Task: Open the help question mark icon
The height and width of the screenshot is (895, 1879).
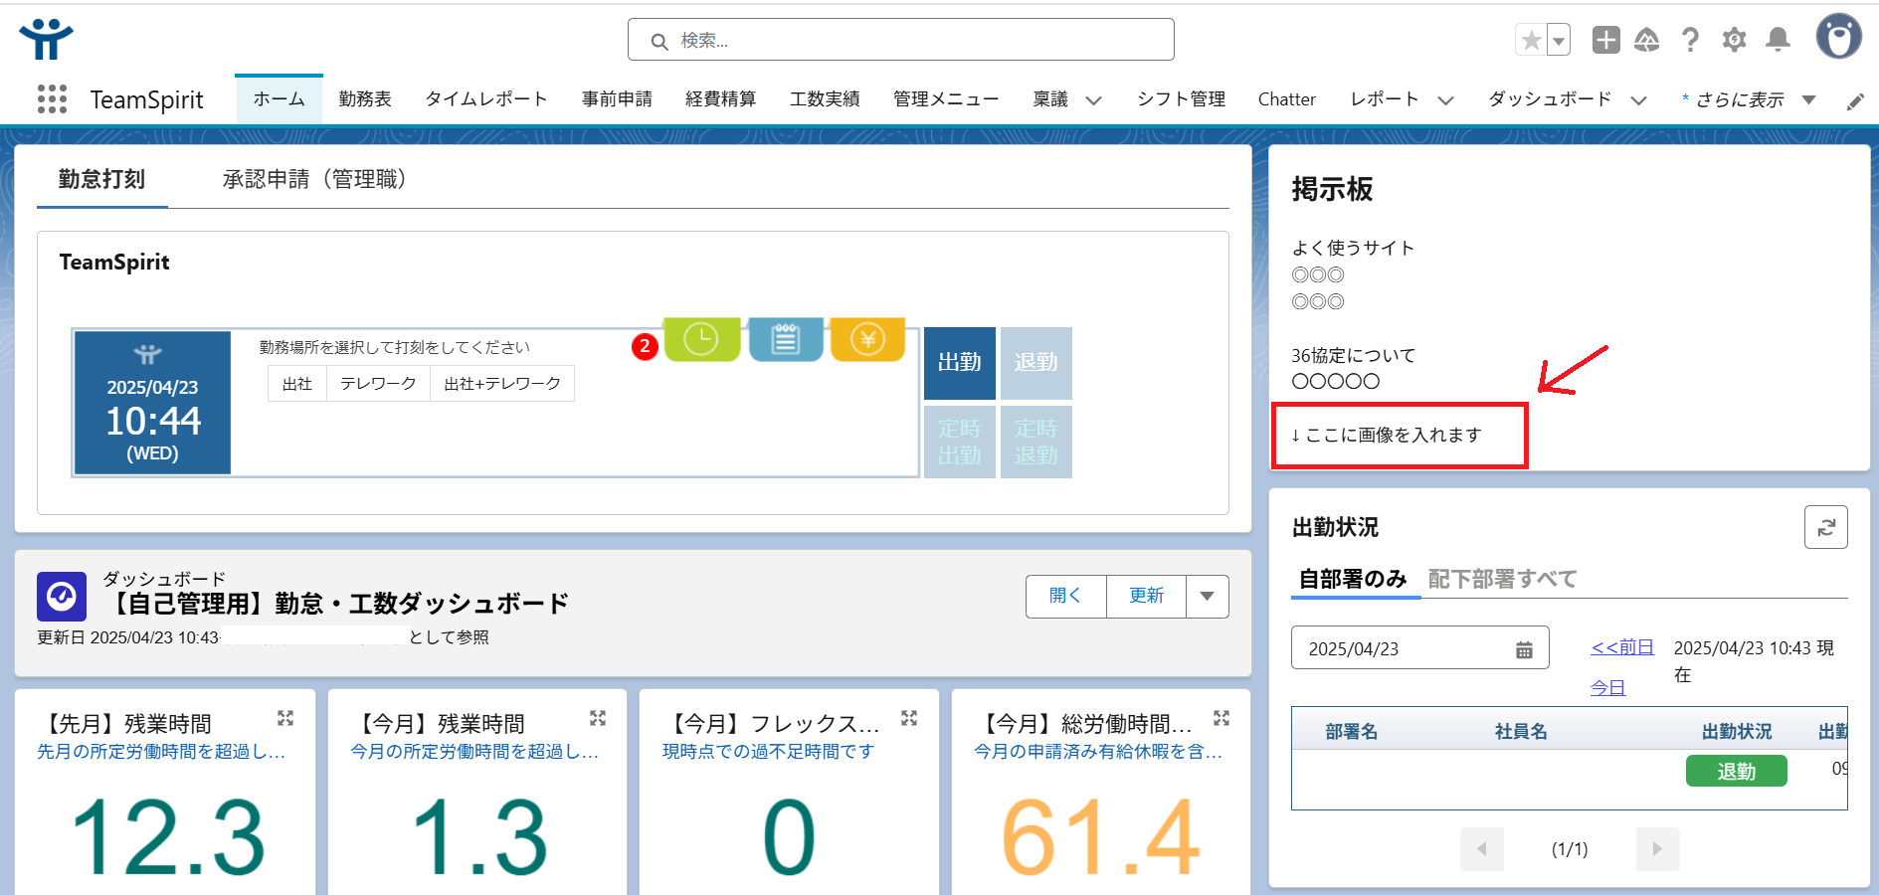Action: click(x=1690, y=40)
